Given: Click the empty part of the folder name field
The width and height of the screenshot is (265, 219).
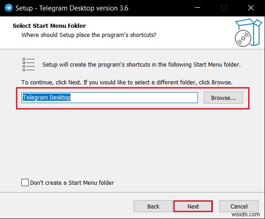Looking at the screenshot, I should point(134,98).
